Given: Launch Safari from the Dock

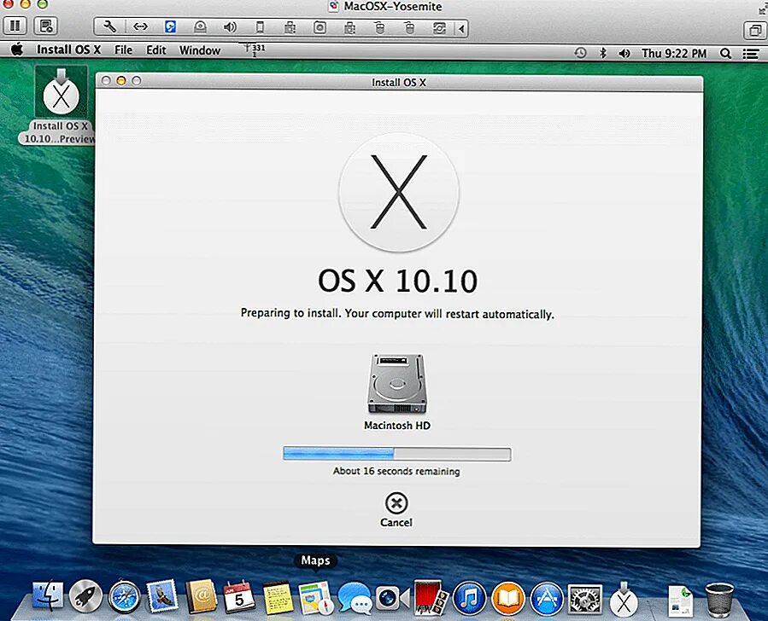Looking at the screenshot, I should 124,596.
